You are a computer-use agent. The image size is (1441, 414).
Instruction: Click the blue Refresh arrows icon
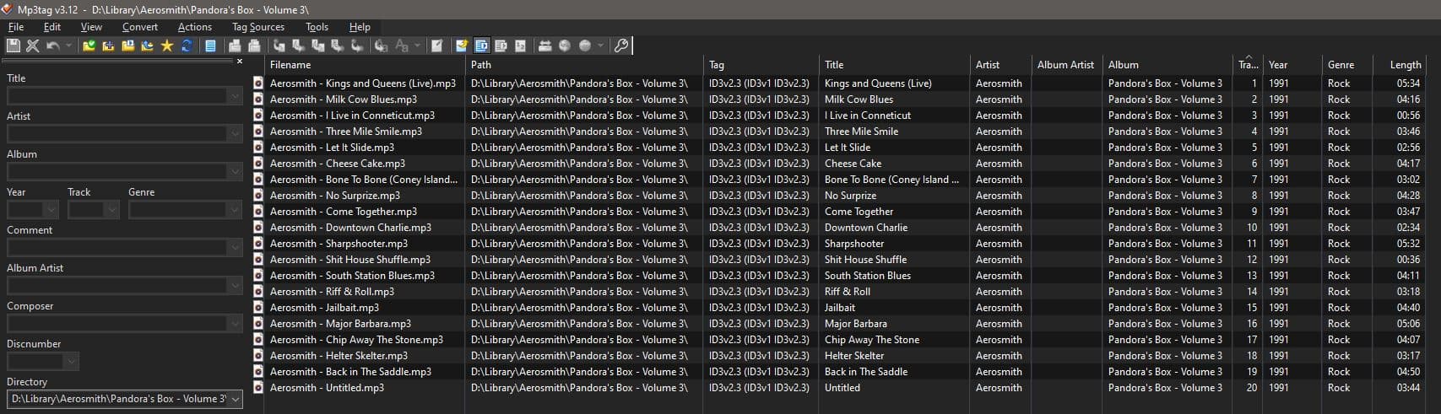tap(187, 46)
